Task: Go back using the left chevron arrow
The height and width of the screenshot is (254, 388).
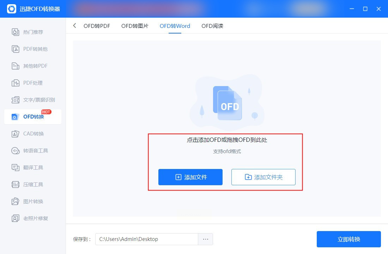Action: (x=74, y=25)
